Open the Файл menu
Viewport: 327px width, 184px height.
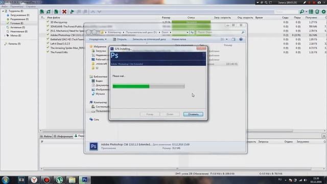click(5, 7)
